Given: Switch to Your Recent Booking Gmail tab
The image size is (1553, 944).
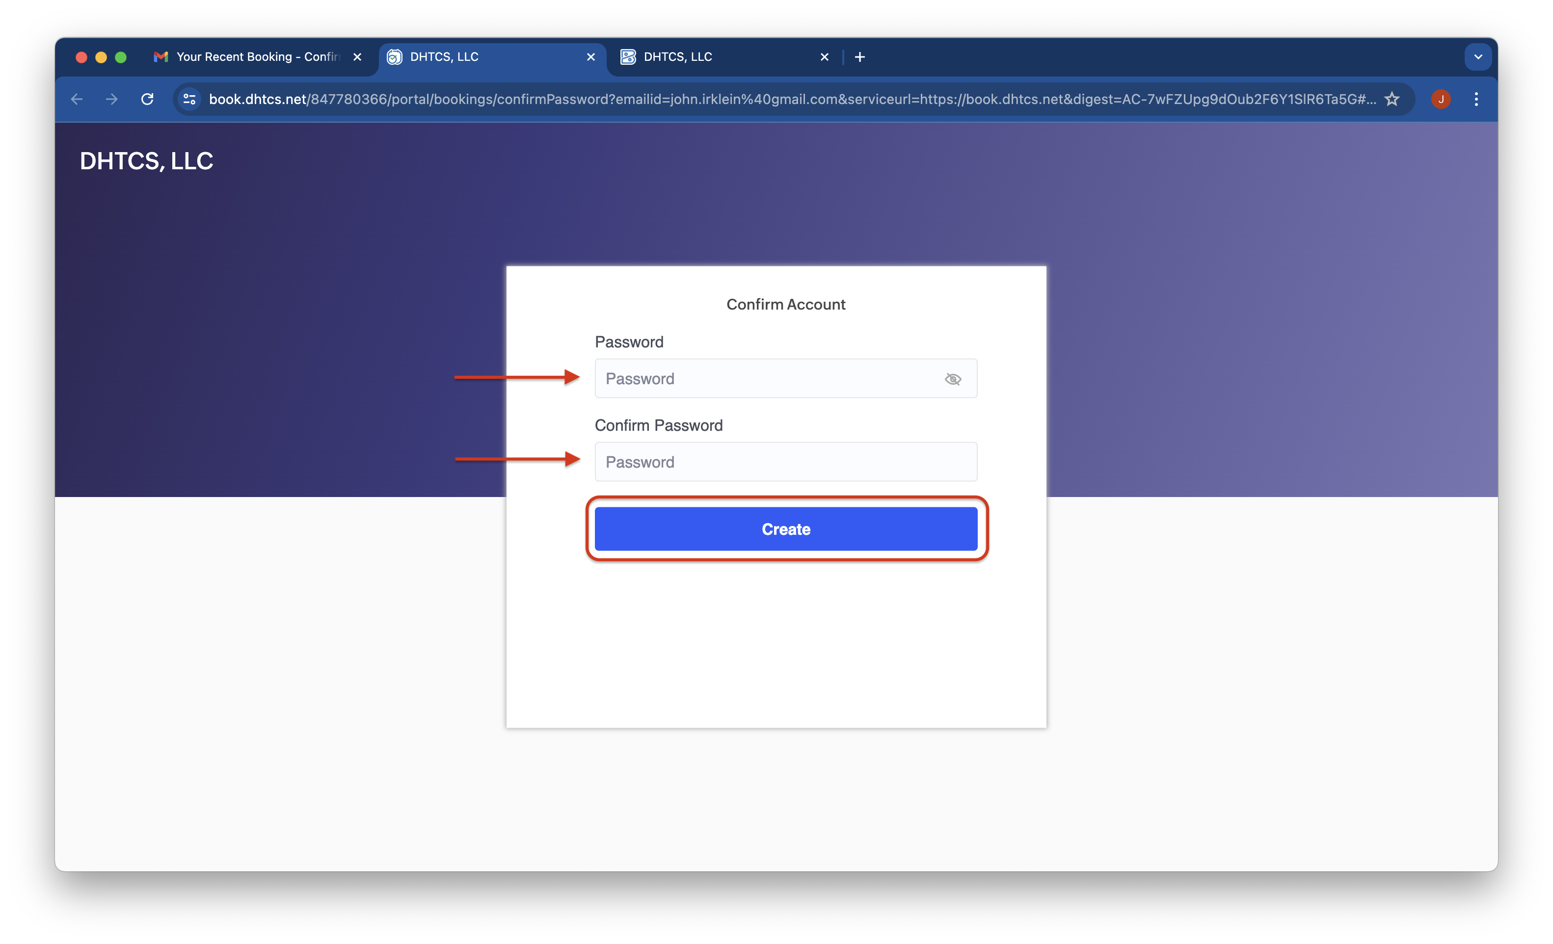Looking at the screenshot, I should coord(252,57).
